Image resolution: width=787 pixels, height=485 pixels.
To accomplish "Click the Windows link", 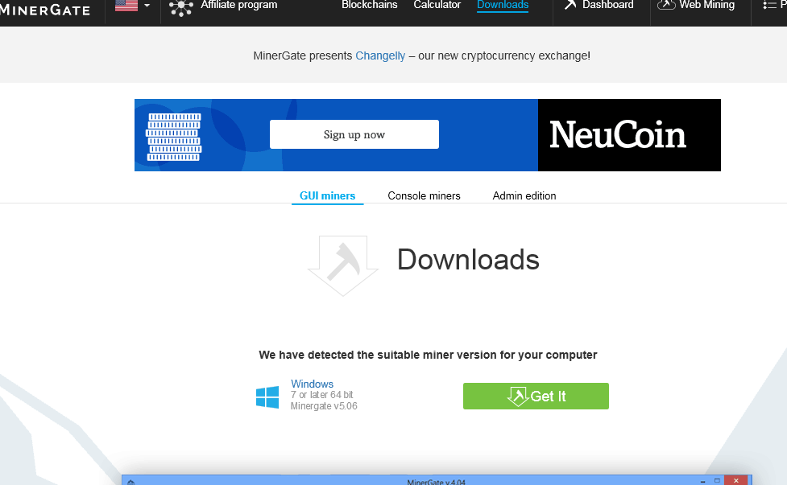I will [x=312, y=384].
